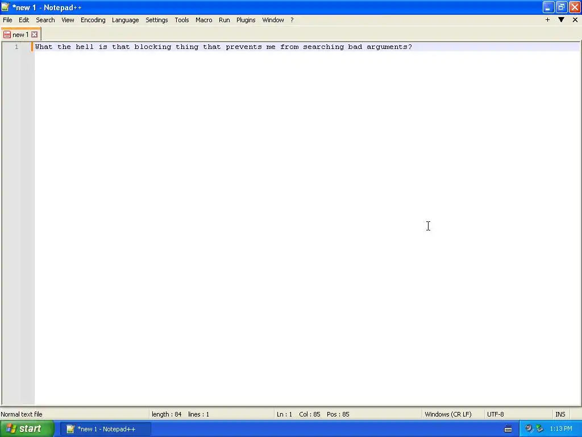Select the new 1 document tab
The width and height of the screenshot is (582, 437).
pos(20,35)
